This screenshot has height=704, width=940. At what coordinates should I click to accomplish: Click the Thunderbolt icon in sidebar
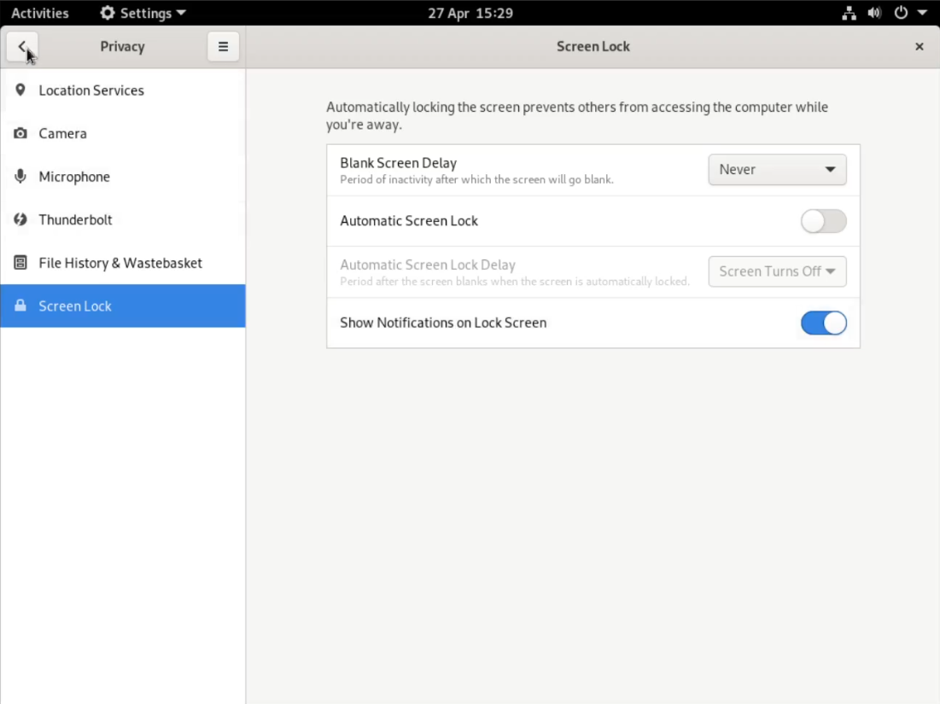tap(20, 219)
